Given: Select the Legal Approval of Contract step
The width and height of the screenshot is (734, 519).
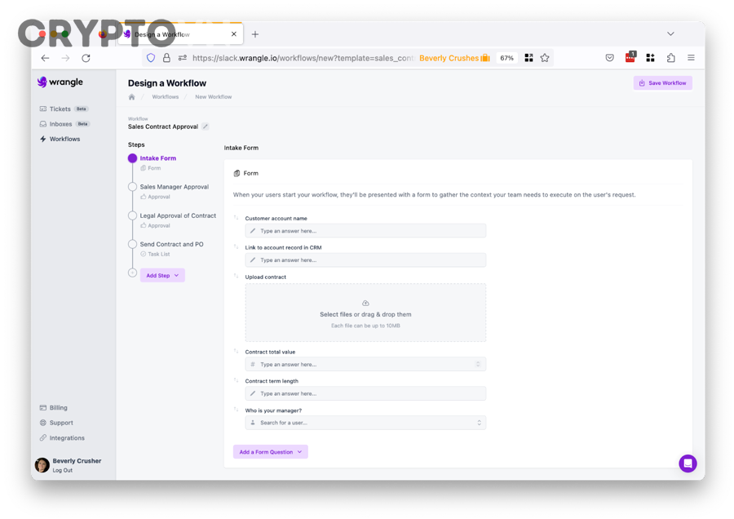Looking at the screenshot, I should 178,215.
